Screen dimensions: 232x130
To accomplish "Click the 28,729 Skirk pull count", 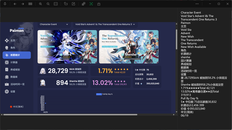I will [x=58, y=71].
